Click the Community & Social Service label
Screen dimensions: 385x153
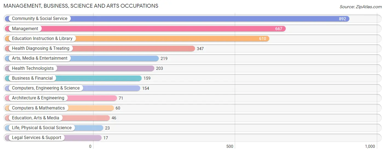tap(40, 19)
